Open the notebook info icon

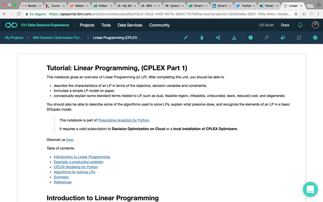click(x=251, y=38)
